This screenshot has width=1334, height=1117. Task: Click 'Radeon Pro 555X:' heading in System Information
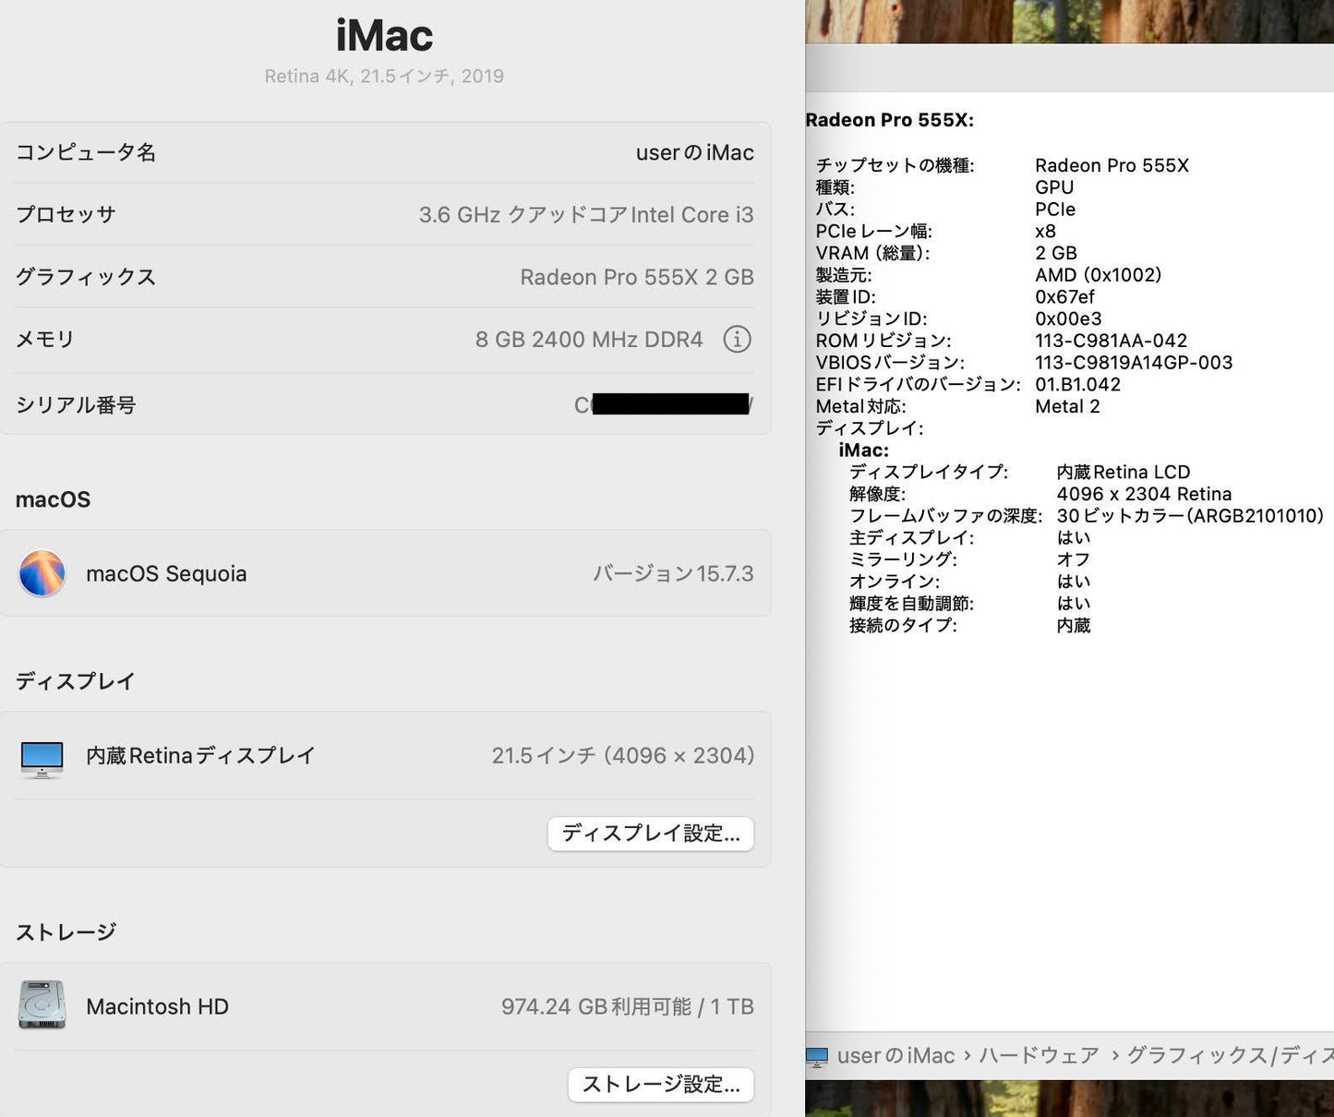(889, 120)
